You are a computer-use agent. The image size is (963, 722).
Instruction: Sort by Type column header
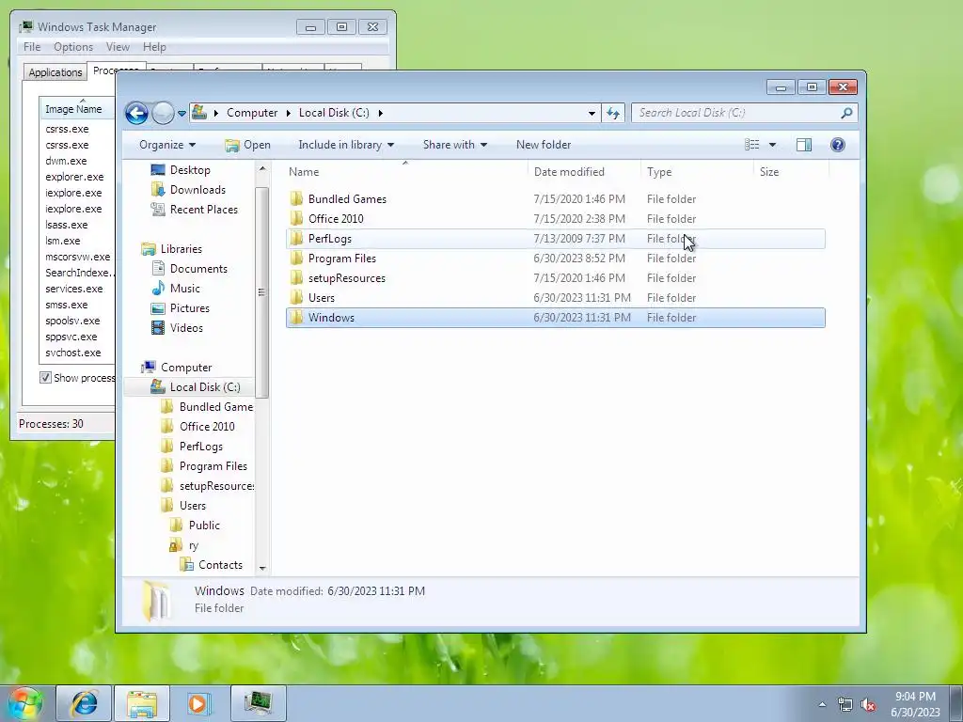point(697,172)
